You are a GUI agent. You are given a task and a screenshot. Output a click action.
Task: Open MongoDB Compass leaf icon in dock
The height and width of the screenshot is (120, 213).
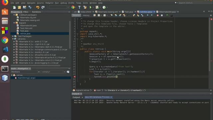[x=5, y=59]
